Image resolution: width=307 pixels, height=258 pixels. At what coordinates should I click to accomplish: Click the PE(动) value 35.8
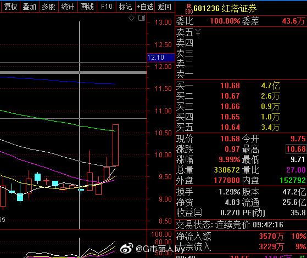coord(298,213)
